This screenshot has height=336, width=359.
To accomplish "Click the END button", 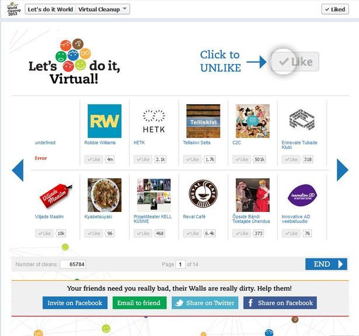I will pyautogui.click(x=326, y=264).
